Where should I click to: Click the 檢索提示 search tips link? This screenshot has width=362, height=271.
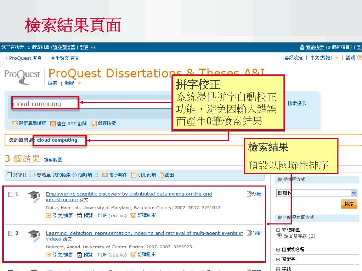tap(297, 103)
